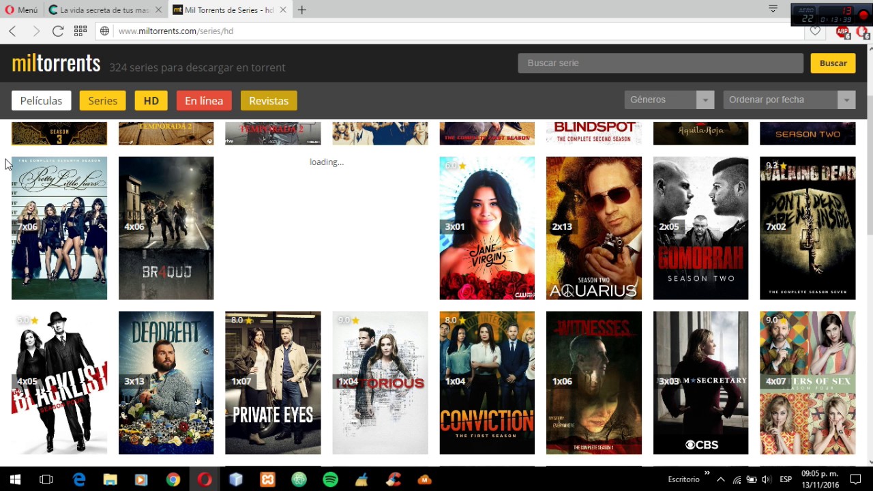Bookmark page with heart icon
The height and width of the screenshot is (491, 873).
[815, 31]
